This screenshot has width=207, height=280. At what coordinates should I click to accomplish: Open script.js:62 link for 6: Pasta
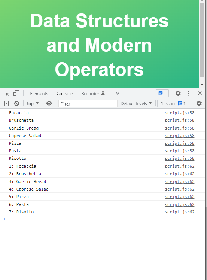pos(180,204)
